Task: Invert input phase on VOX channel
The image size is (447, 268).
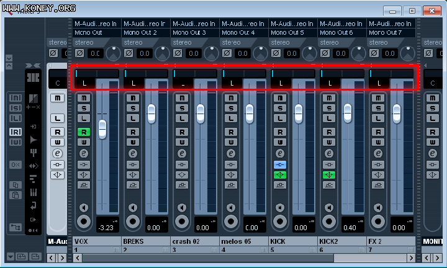Action: coord(79,53)
